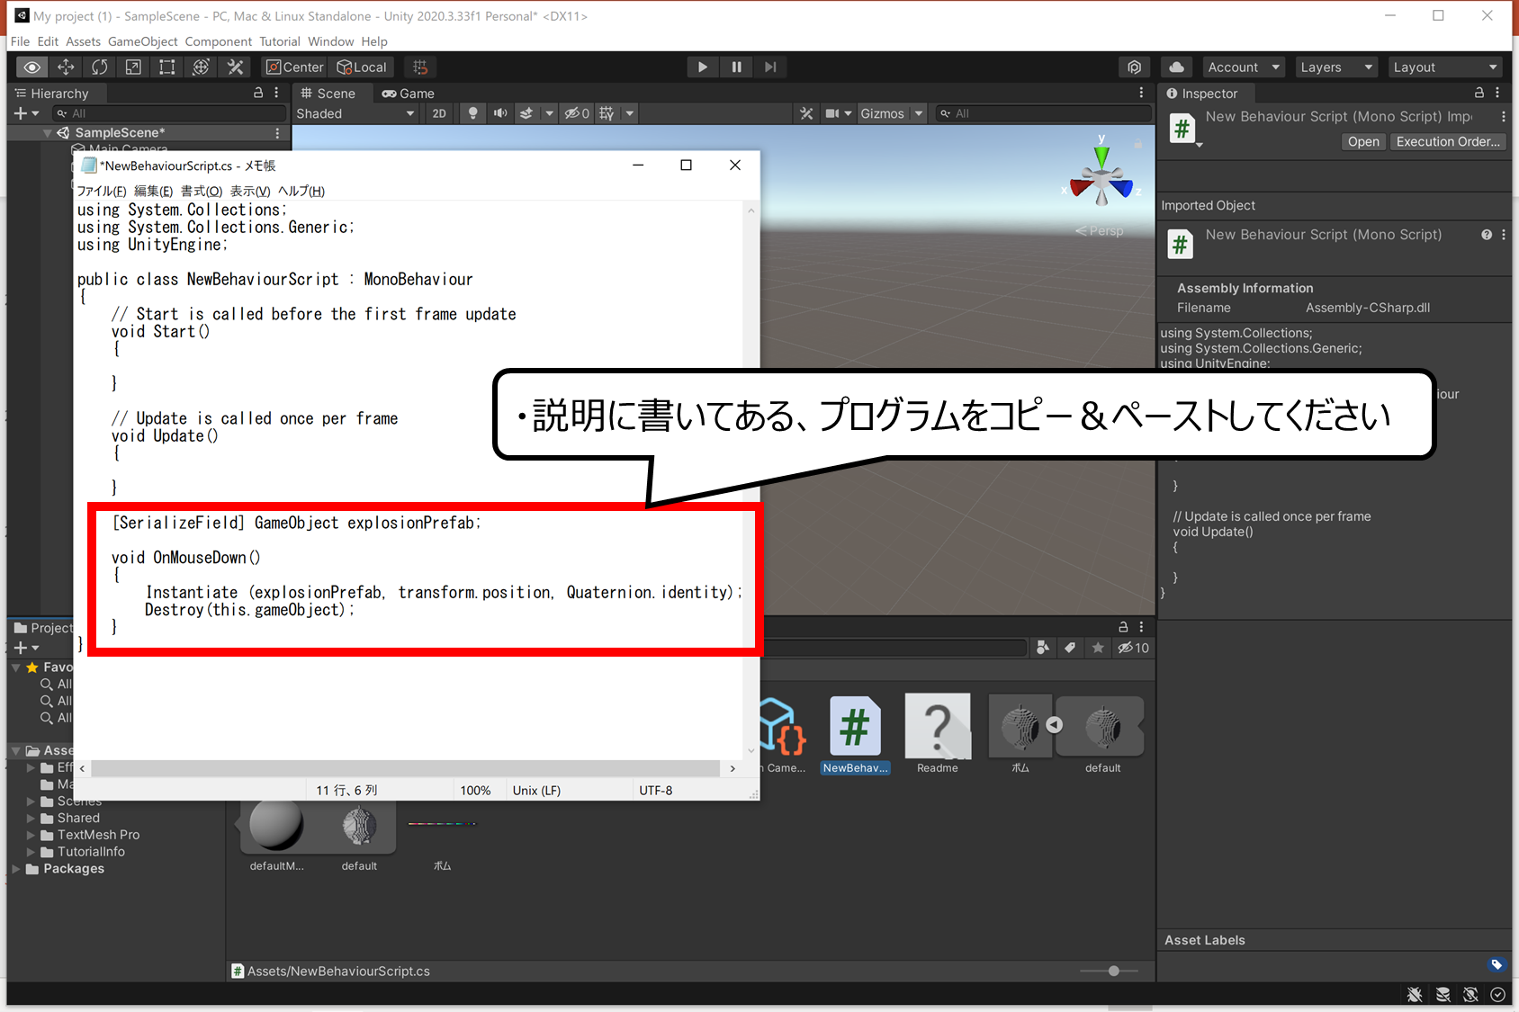
Task: Select the Inspector tab
Action: tap(1202, 94)
